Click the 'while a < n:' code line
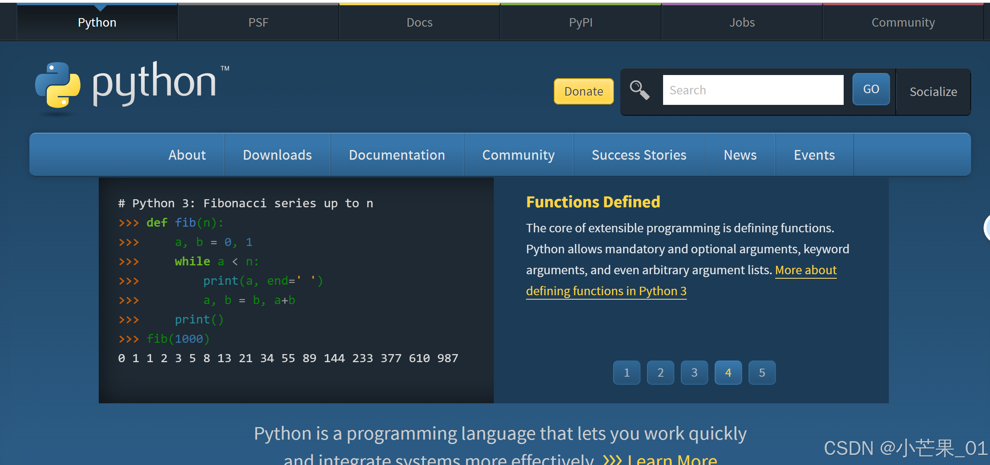Image resolution: width=990 pixels, height=465 pixels. [189, 261]
